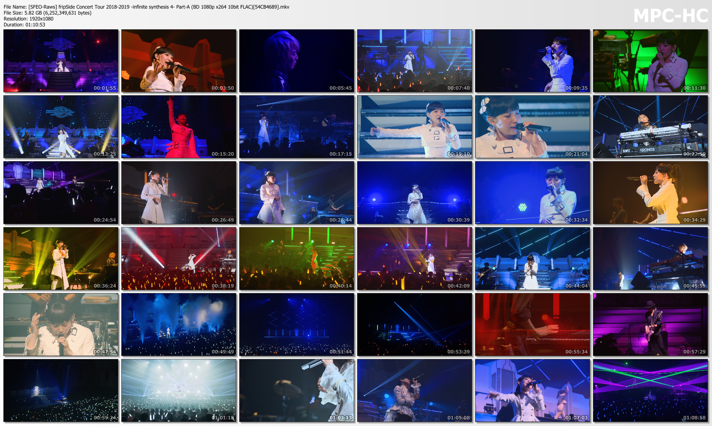Click yellow-lit singer thumbnail at 00:34:29

[x=650, y=193]
